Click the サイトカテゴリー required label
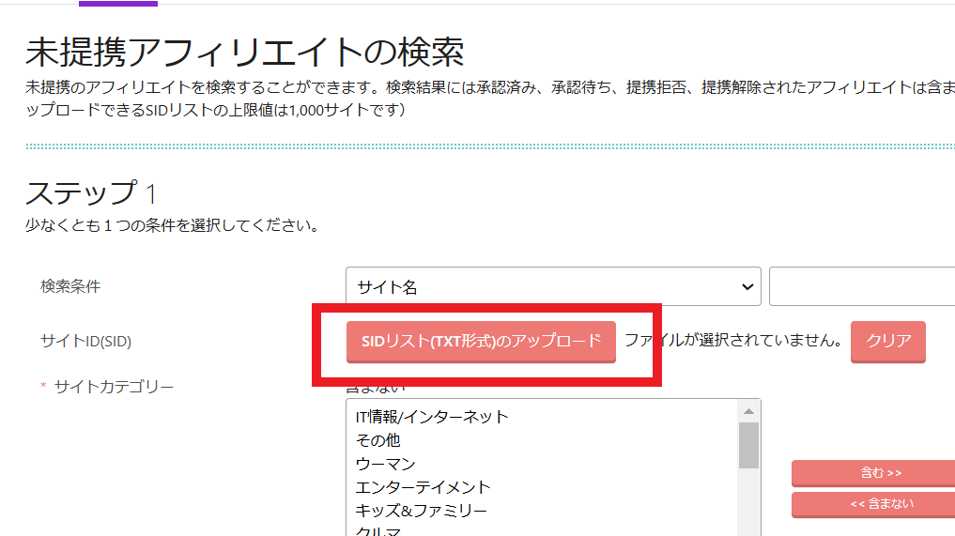The image size is (955, 536). (x=114, y=387)
